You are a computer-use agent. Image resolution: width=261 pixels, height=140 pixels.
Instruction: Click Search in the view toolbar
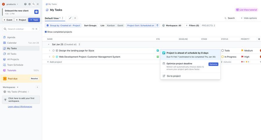[x=230, y=18]
